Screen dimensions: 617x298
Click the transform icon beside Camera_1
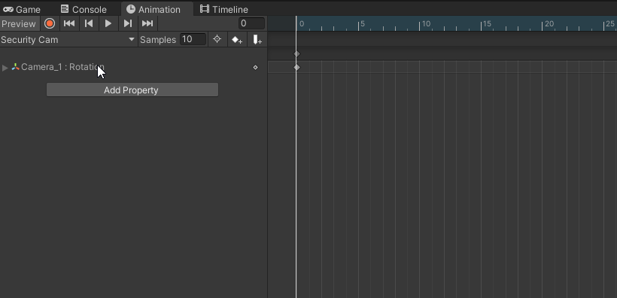pyautogui.click(x=15, y=67)
